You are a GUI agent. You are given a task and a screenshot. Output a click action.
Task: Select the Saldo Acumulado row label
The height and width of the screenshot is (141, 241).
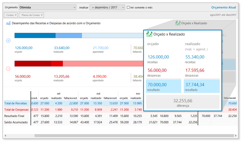(16, 122)
